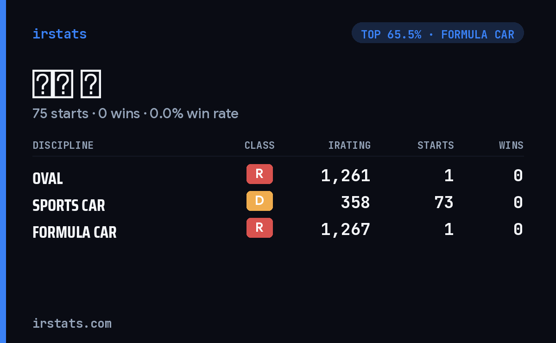
Task: Click the Formula Car iRating value 1,267
Action: (346, 229)
